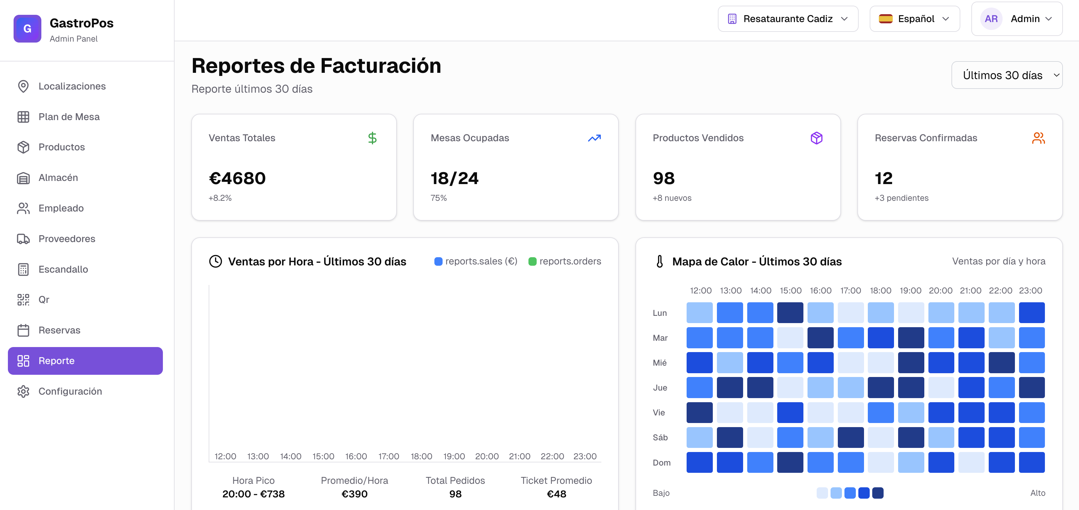Screen dimensions: 1079x510
Task: Click the Productos Vendidos box icon
Action: coord(816,138)
